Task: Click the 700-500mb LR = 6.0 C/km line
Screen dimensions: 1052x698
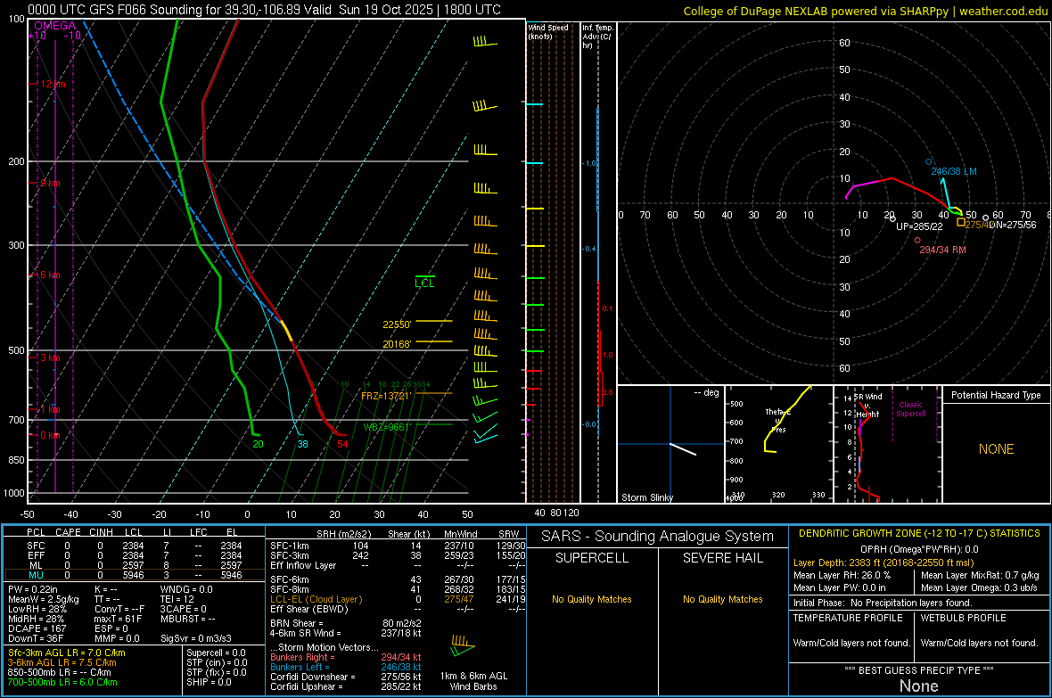Action: click(62, 682)
